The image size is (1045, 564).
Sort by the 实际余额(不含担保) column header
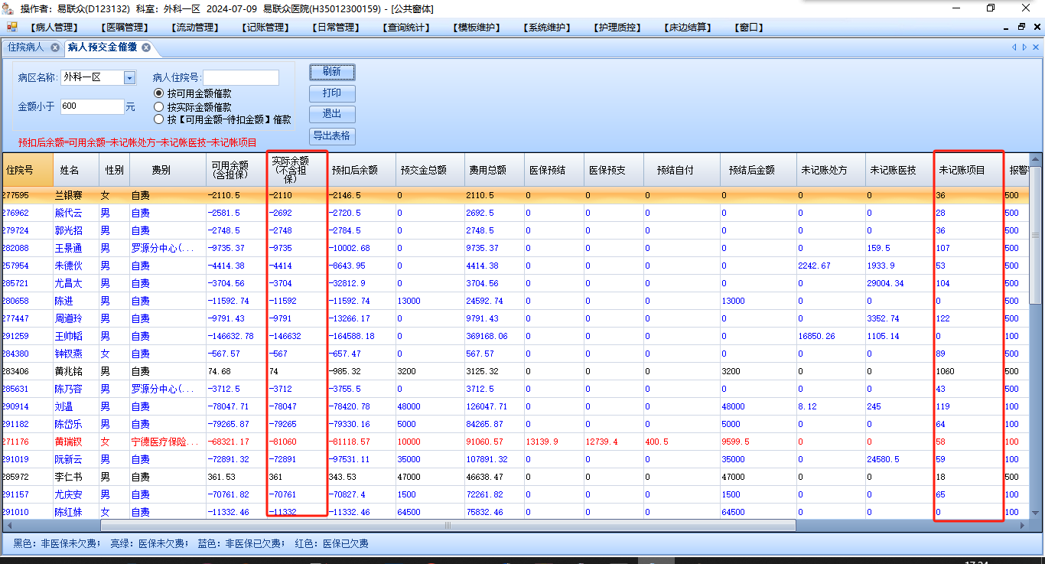[298, 170]
